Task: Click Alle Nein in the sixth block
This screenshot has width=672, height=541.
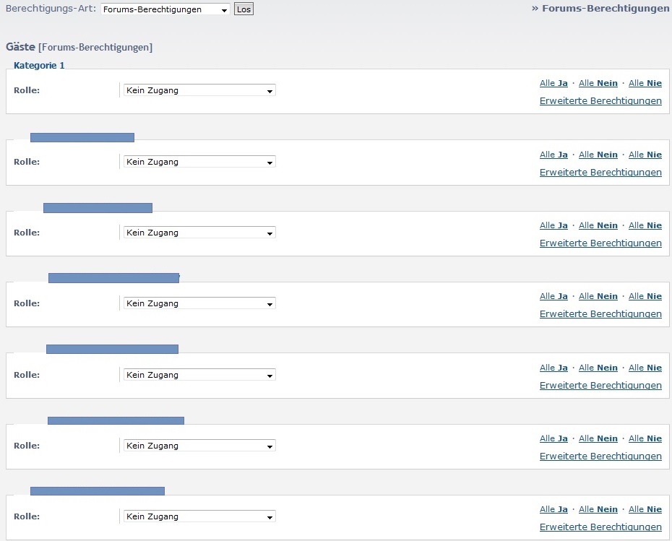Action: pyautogui.click(x=598, y=438)
